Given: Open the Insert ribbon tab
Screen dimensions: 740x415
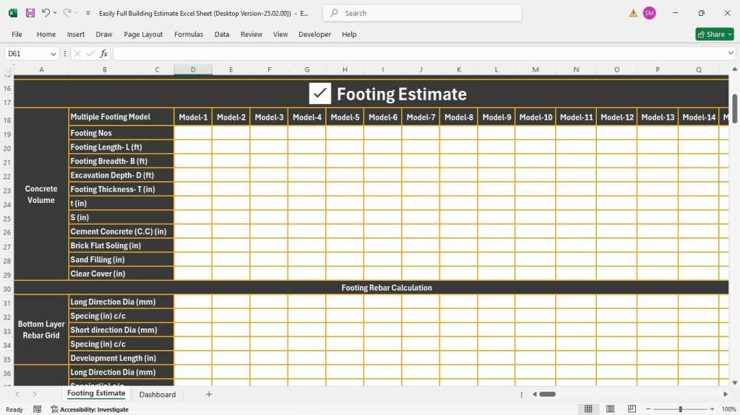Looking at the screenshot, I should point(75,34).
